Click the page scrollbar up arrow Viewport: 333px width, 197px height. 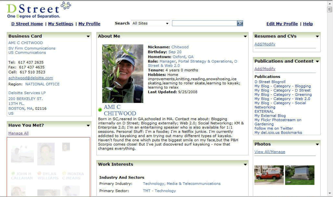[x=329, y=4]
